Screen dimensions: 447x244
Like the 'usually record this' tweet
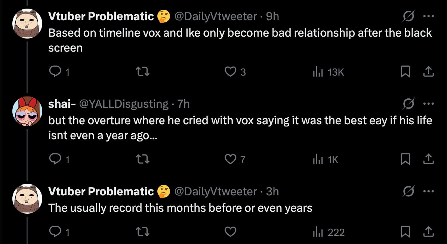(230, 232)
